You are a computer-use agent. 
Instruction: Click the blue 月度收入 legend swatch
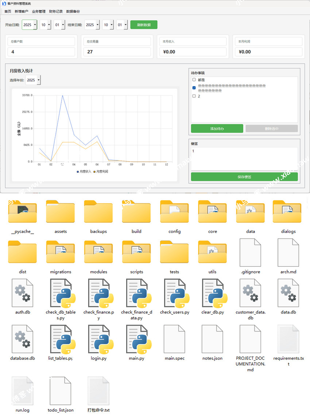(x=78, y=171)
